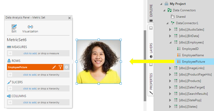Open the Visualization link icon

pos(30,27)
